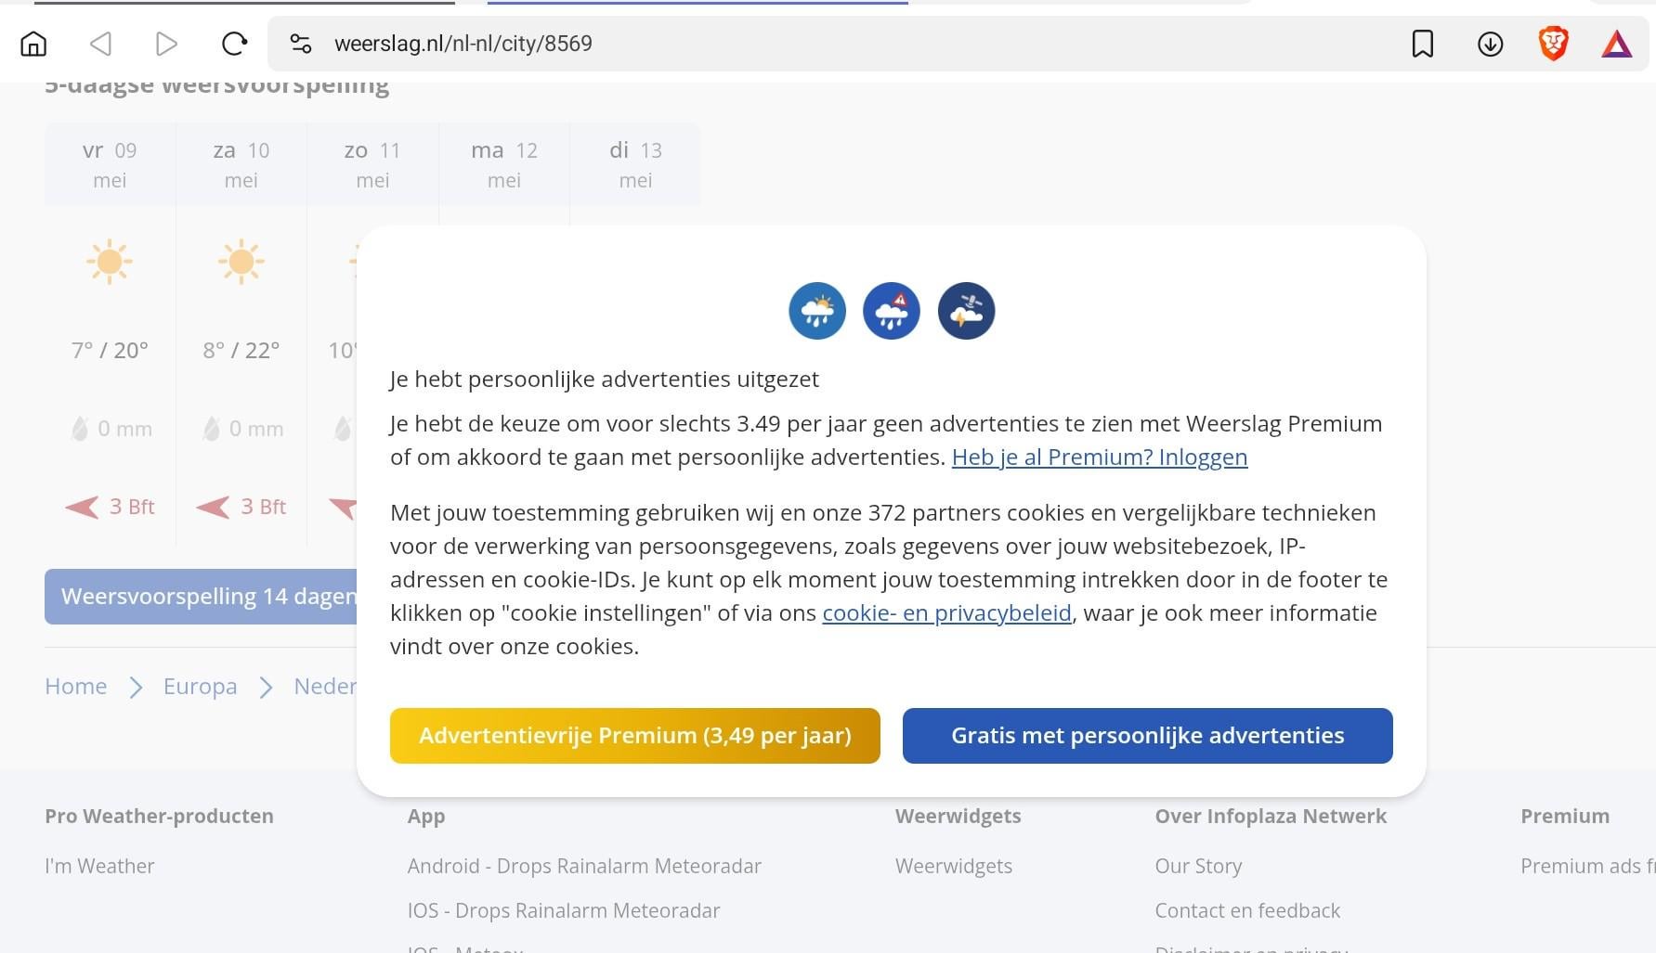Open Weerwidgets footer link
This screenshot has height=953, width=1656.
click(954, 866)
